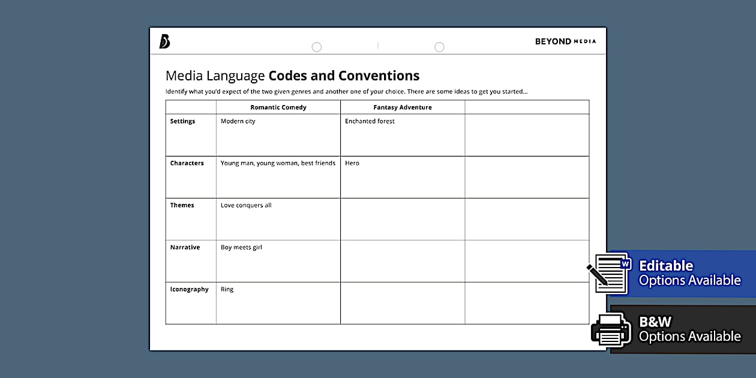Click the 'Boy meets girl' cell text
This screenshot has height=378, width=756.
241,247
